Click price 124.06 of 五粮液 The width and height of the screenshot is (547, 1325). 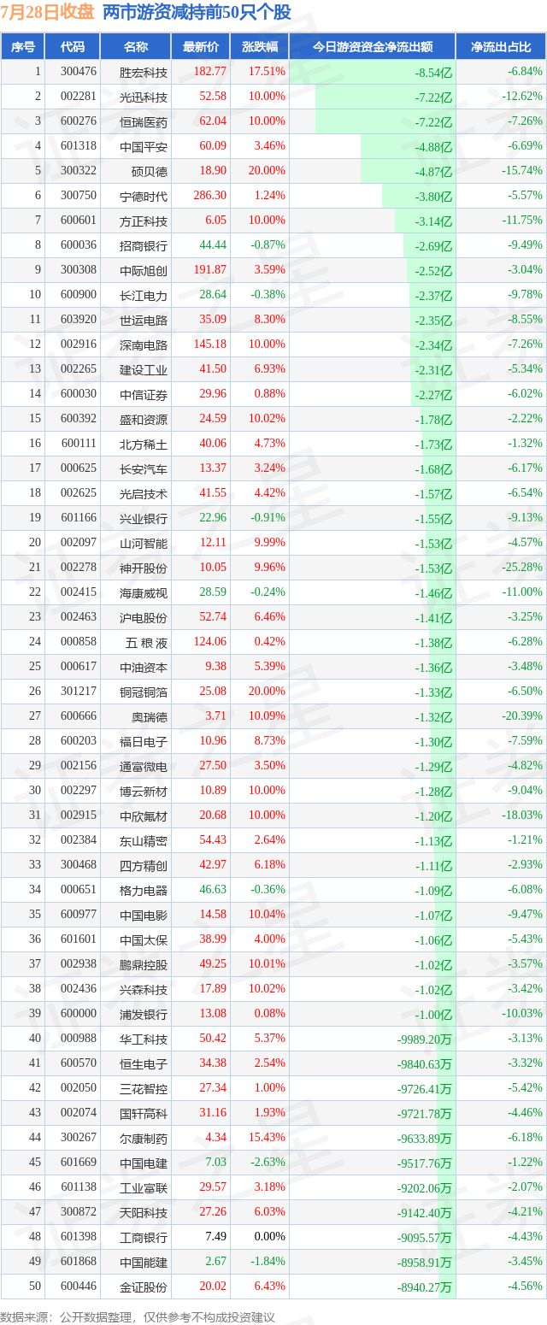210,642
